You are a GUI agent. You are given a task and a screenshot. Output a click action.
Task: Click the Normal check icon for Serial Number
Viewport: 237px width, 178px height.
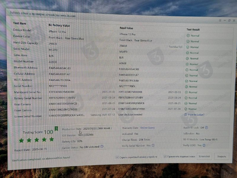pos(186,87)
